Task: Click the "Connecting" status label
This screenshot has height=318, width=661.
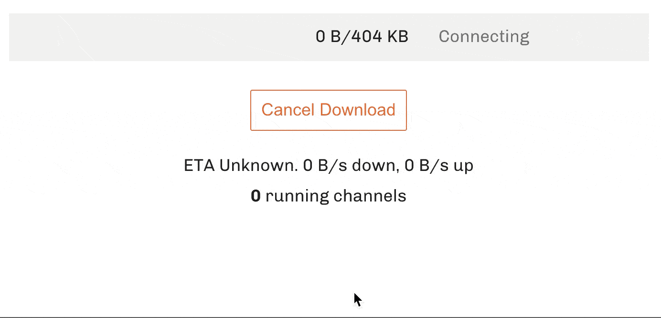Action: click(x=484, y=37)
